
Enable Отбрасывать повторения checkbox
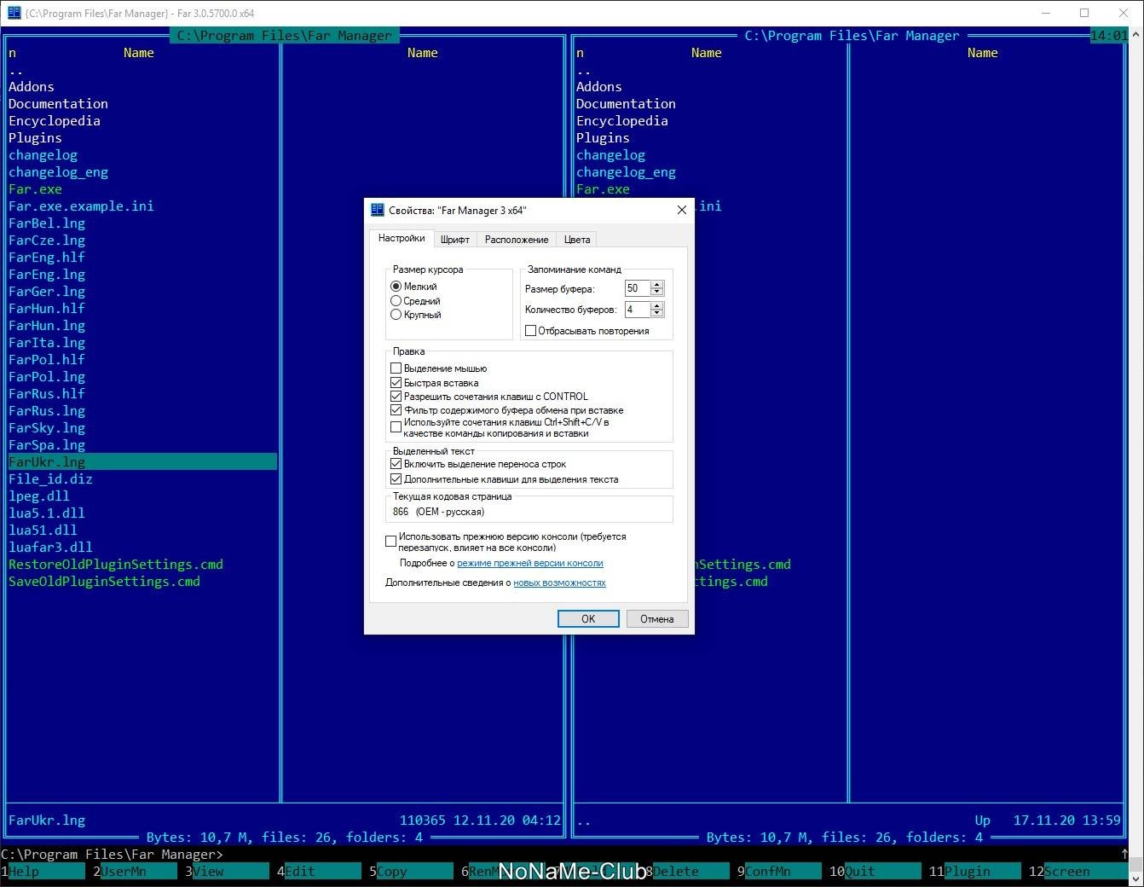coord(530,331)
